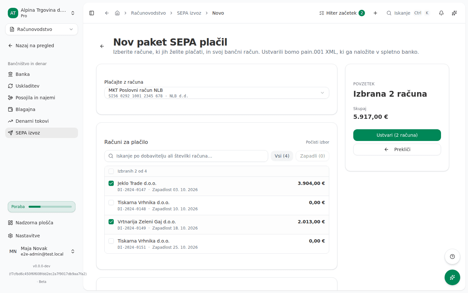Open Uskladitev in the sidebar
The width and height of the screenshot is (468, 293).
tap(42, 86)
